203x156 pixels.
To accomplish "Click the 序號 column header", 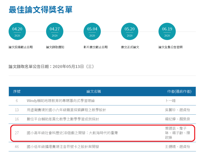I will tap(17, 92).
